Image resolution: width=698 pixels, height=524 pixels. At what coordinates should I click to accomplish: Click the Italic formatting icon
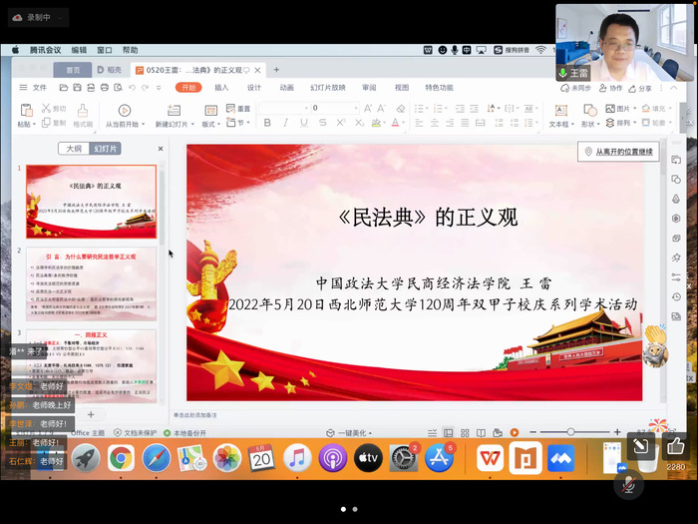coord(285,123)
